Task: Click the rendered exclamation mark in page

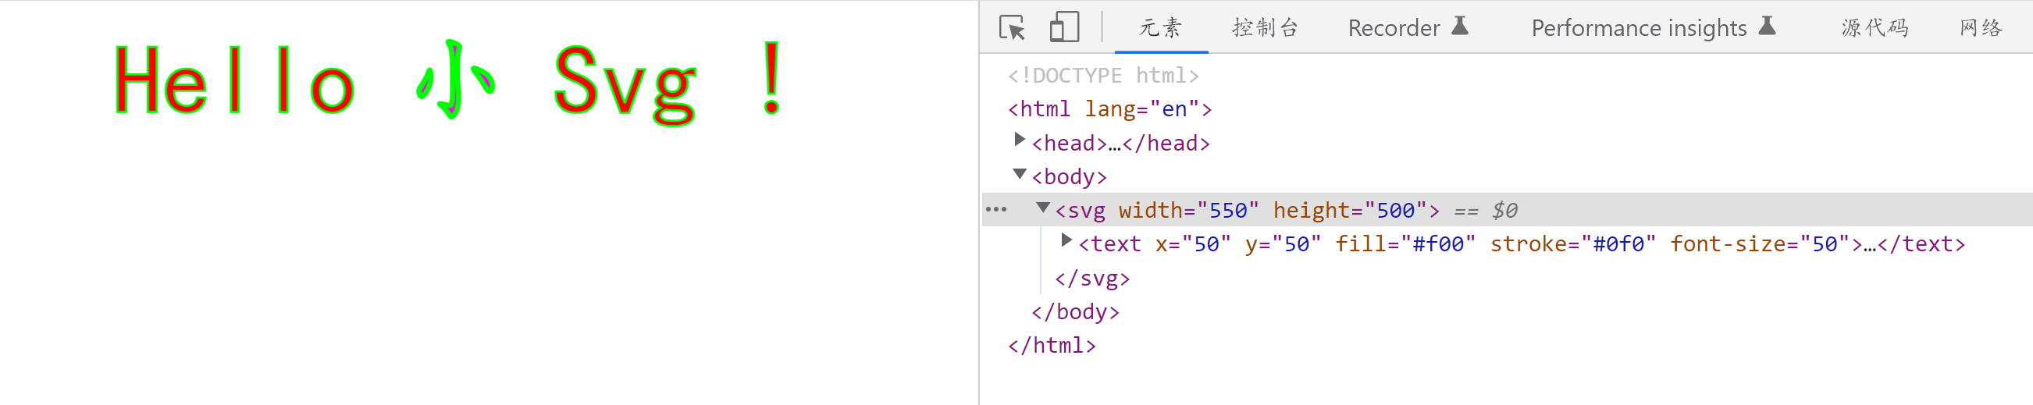Action: (x=772, y=79)
